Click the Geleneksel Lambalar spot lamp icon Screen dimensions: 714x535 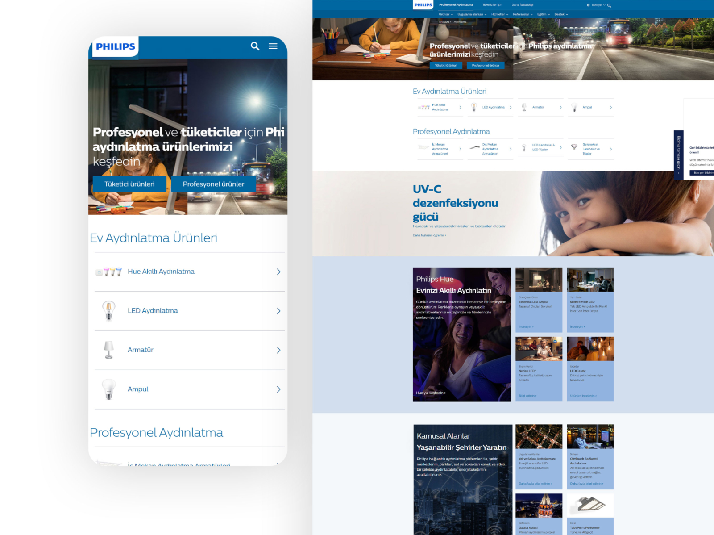tap(574, 147)
